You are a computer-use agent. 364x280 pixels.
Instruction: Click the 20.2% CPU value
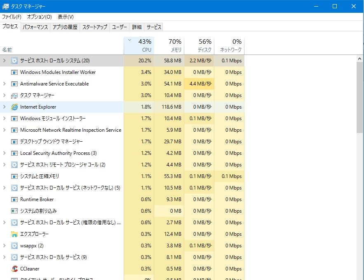click(x=145, y=61)
